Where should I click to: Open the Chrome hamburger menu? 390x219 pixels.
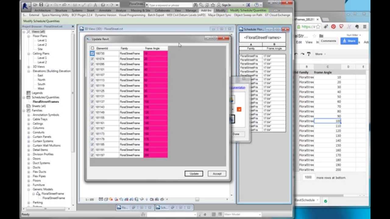pyautogui.click(x=365, y=27)
